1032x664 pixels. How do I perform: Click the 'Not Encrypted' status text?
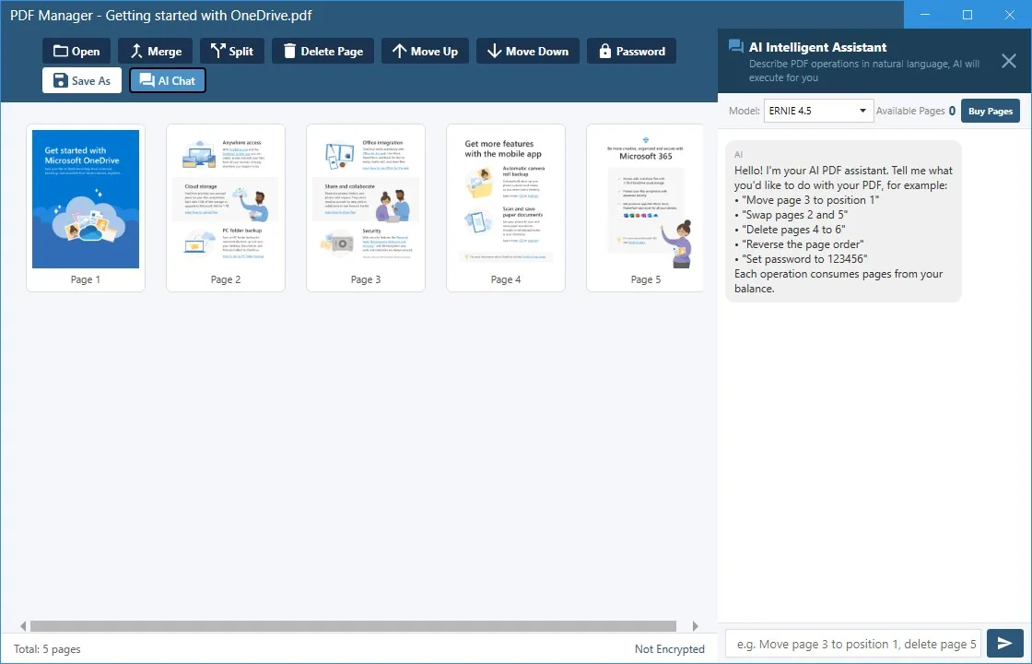coord(669,649)
